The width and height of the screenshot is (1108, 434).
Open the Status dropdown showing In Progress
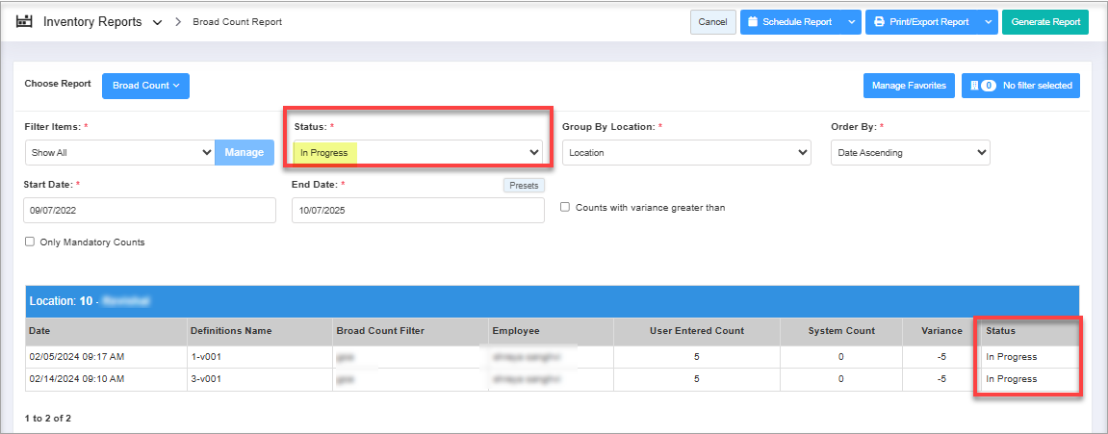click(x=417, y=152)
